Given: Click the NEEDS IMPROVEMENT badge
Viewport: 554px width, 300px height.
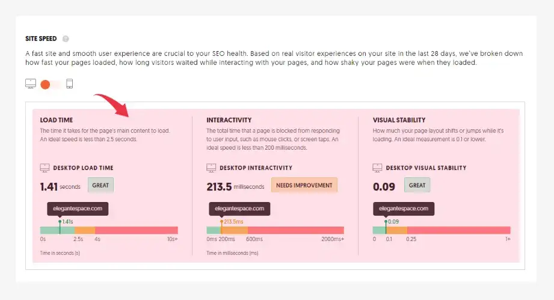Looking at the screenshot, I should coord(304,185).
